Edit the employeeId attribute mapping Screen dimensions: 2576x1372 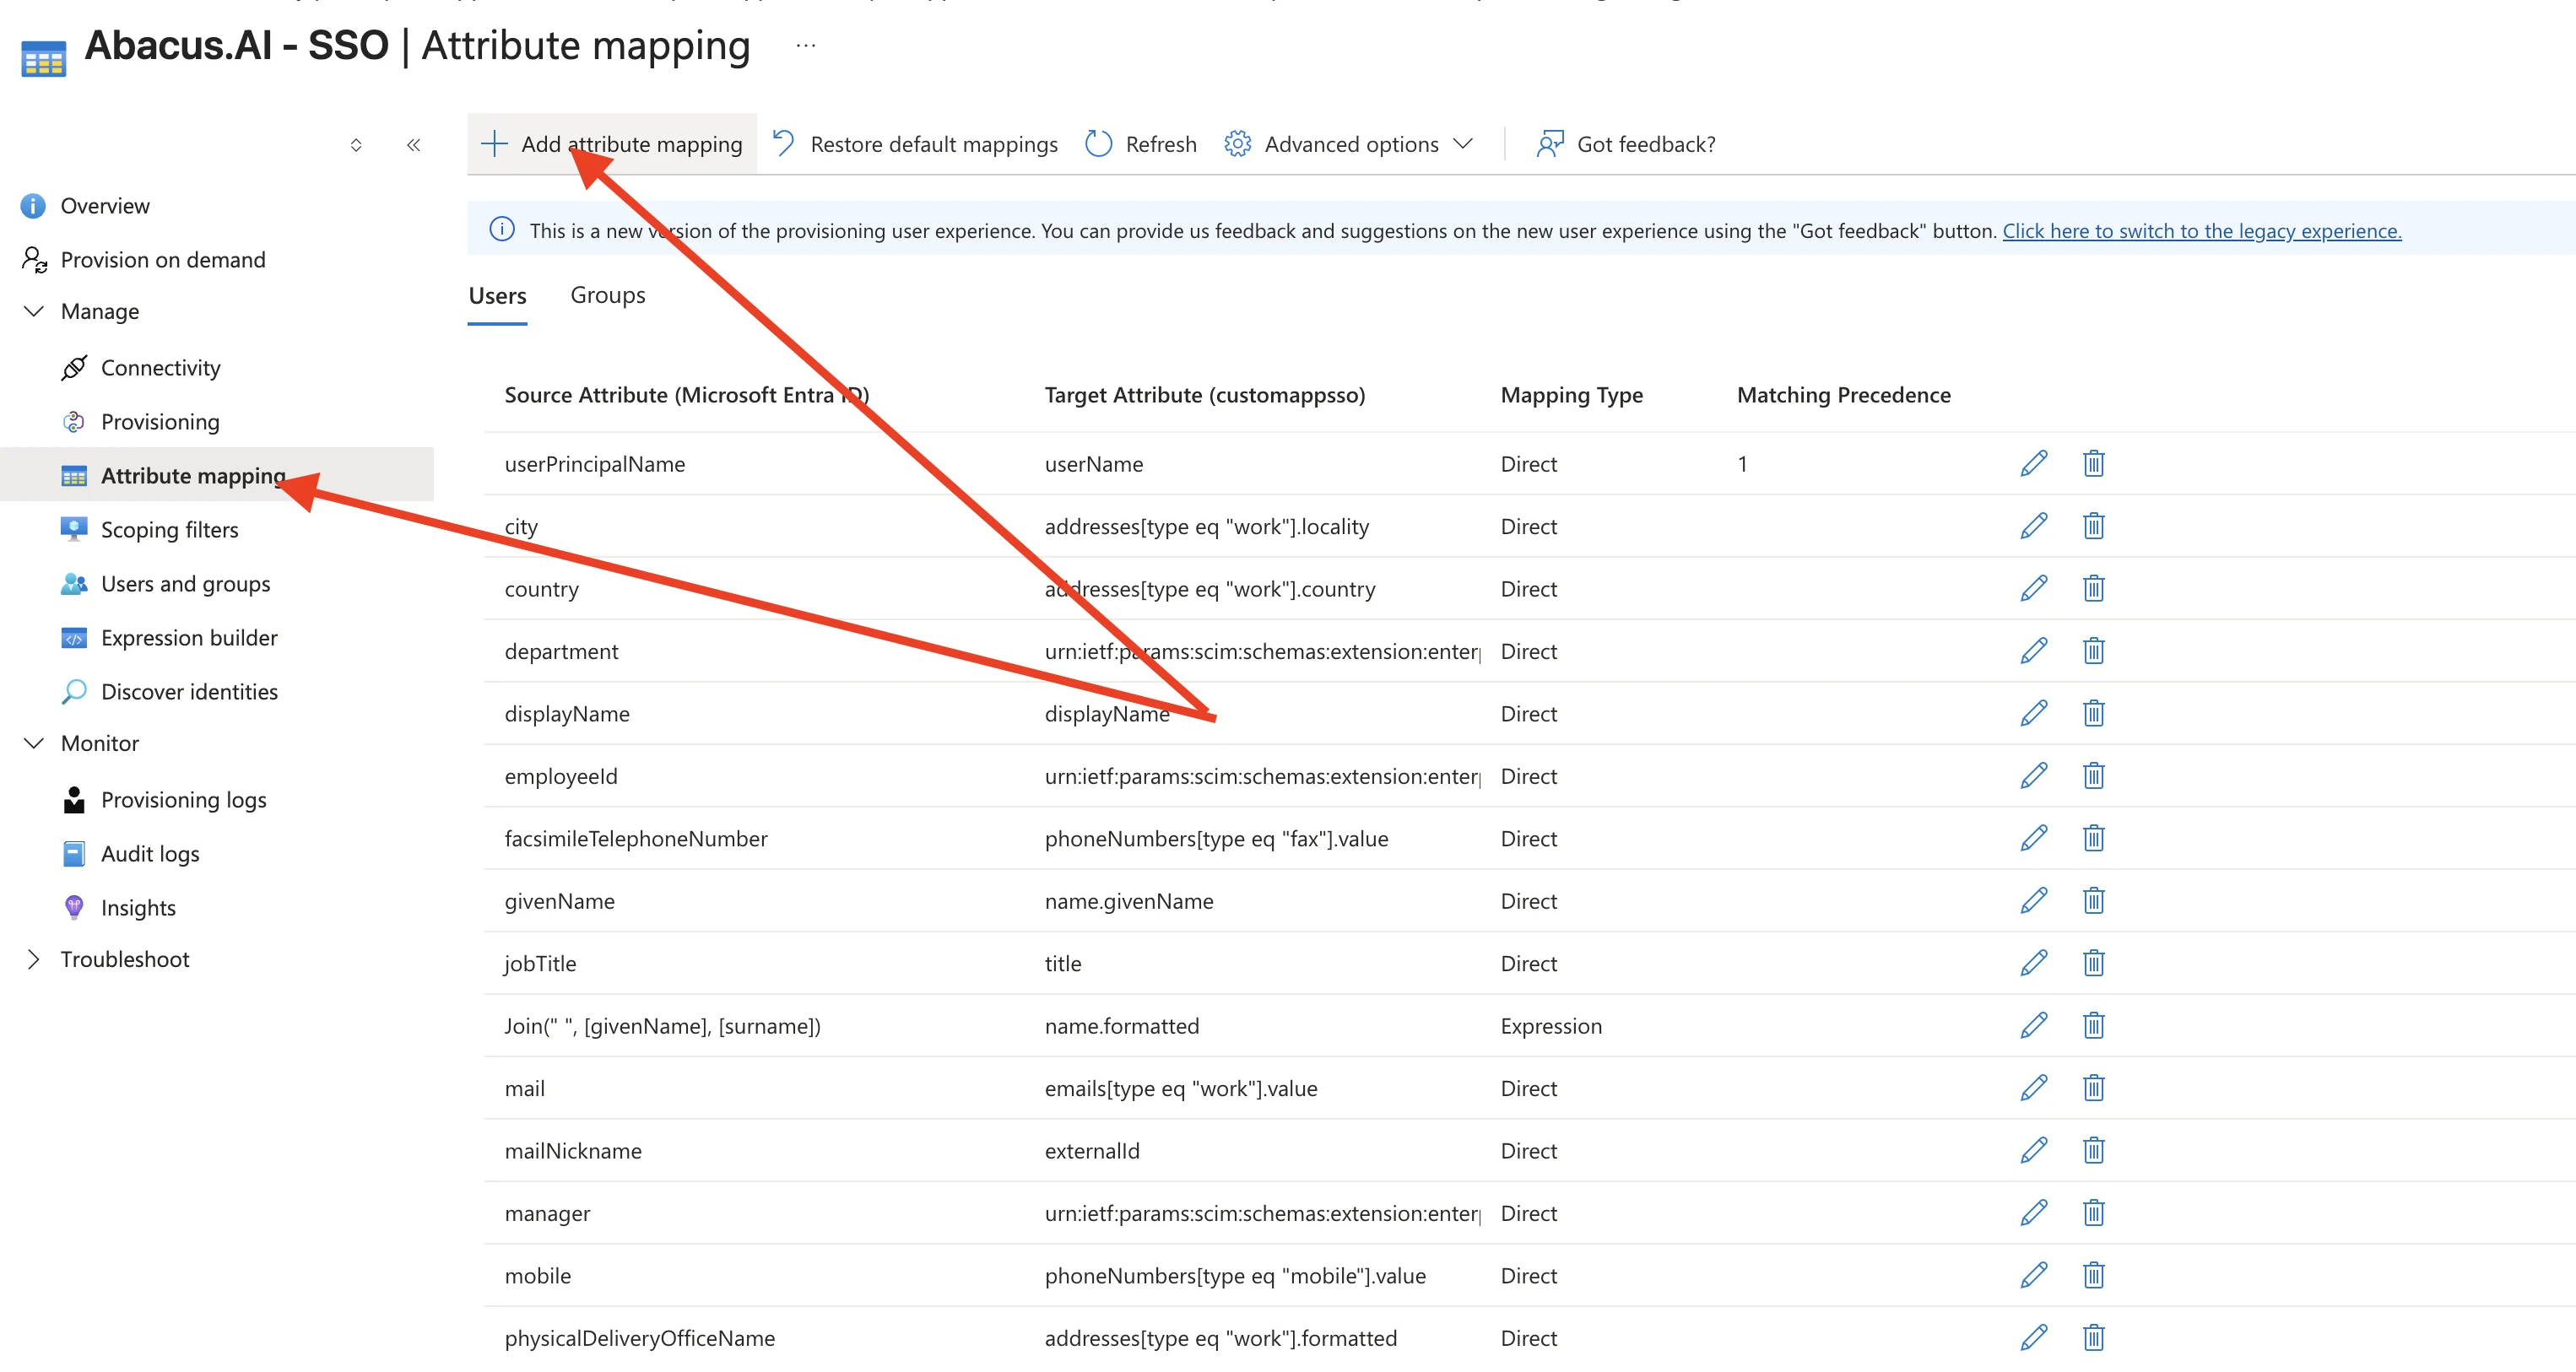(2033, 776)
